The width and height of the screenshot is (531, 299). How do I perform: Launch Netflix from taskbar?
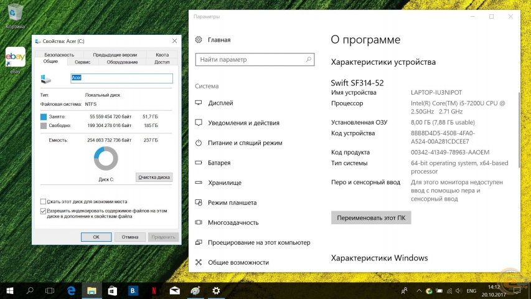[x=154, y=290]
